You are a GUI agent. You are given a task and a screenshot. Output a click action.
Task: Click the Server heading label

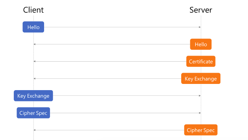click(201, 10)
